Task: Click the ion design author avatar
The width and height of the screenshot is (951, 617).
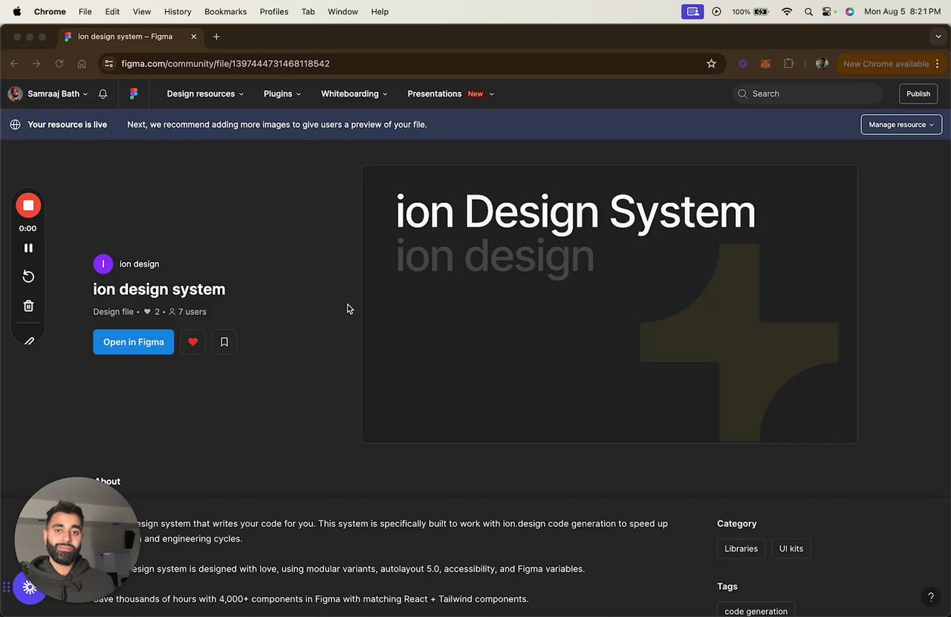Action: tap(103, 264)
